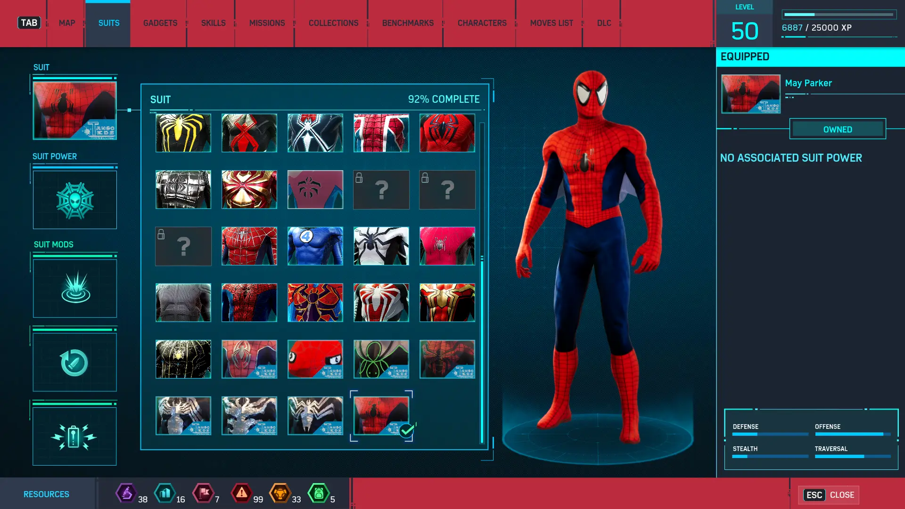Select the blue Fantastic Four suit
The height and width of the screenshot is (509, 905).
click(x=315, y=246)
